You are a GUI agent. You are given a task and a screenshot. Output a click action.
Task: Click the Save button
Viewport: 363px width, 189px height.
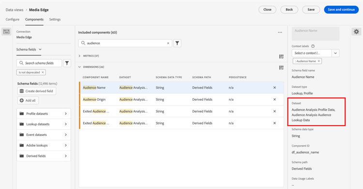coord(311,10)
